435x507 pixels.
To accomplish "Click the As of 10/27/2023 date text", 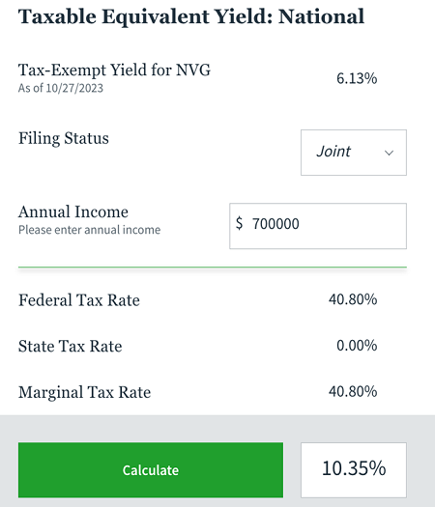I will coord(61,88).
